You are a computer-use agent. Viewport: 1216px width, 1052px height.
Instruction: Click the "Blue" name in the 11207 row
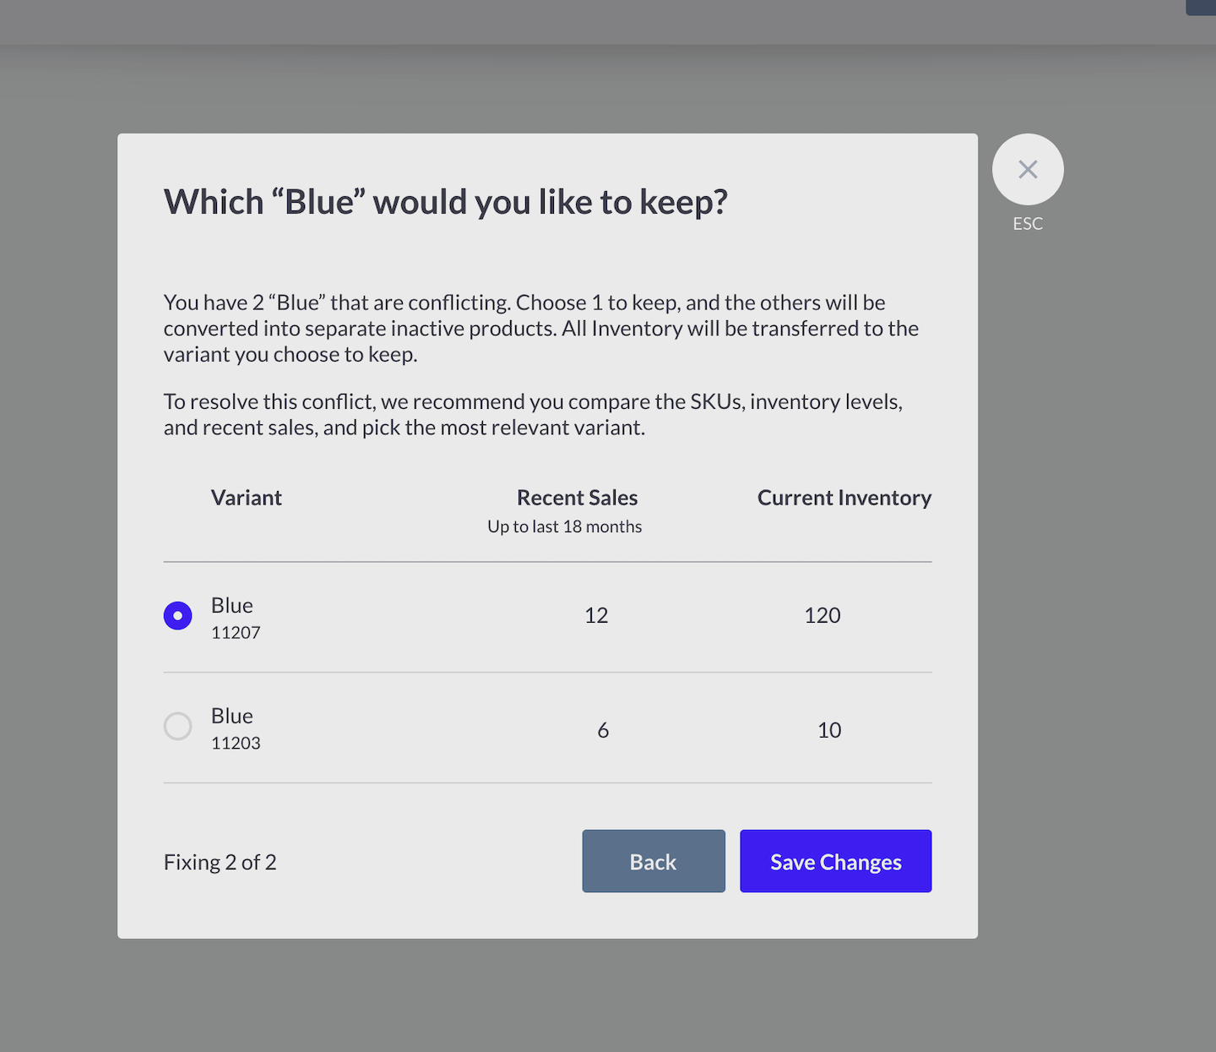click(x=232, y=605)
